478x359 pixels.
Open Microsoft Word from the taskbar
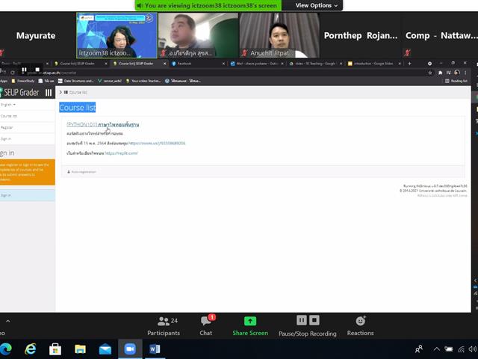coord(155,349)
